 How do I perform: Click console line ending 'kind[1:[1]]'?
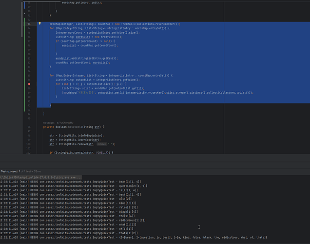coord(68,203)
